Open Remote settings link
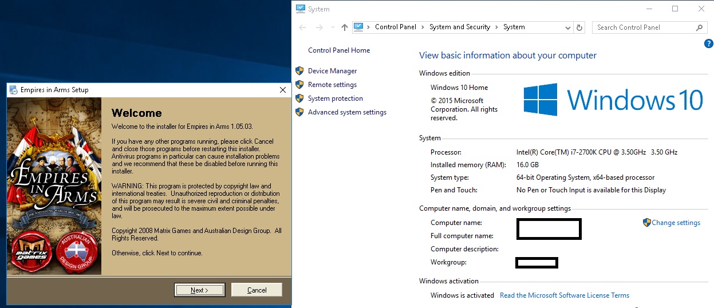This screenshot has height=308, width=714. pyautogui.click(x=332, y=85)
